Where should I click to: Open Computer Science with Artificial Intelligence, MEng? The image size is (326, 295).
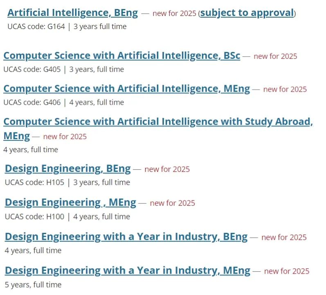coord(127,89)
